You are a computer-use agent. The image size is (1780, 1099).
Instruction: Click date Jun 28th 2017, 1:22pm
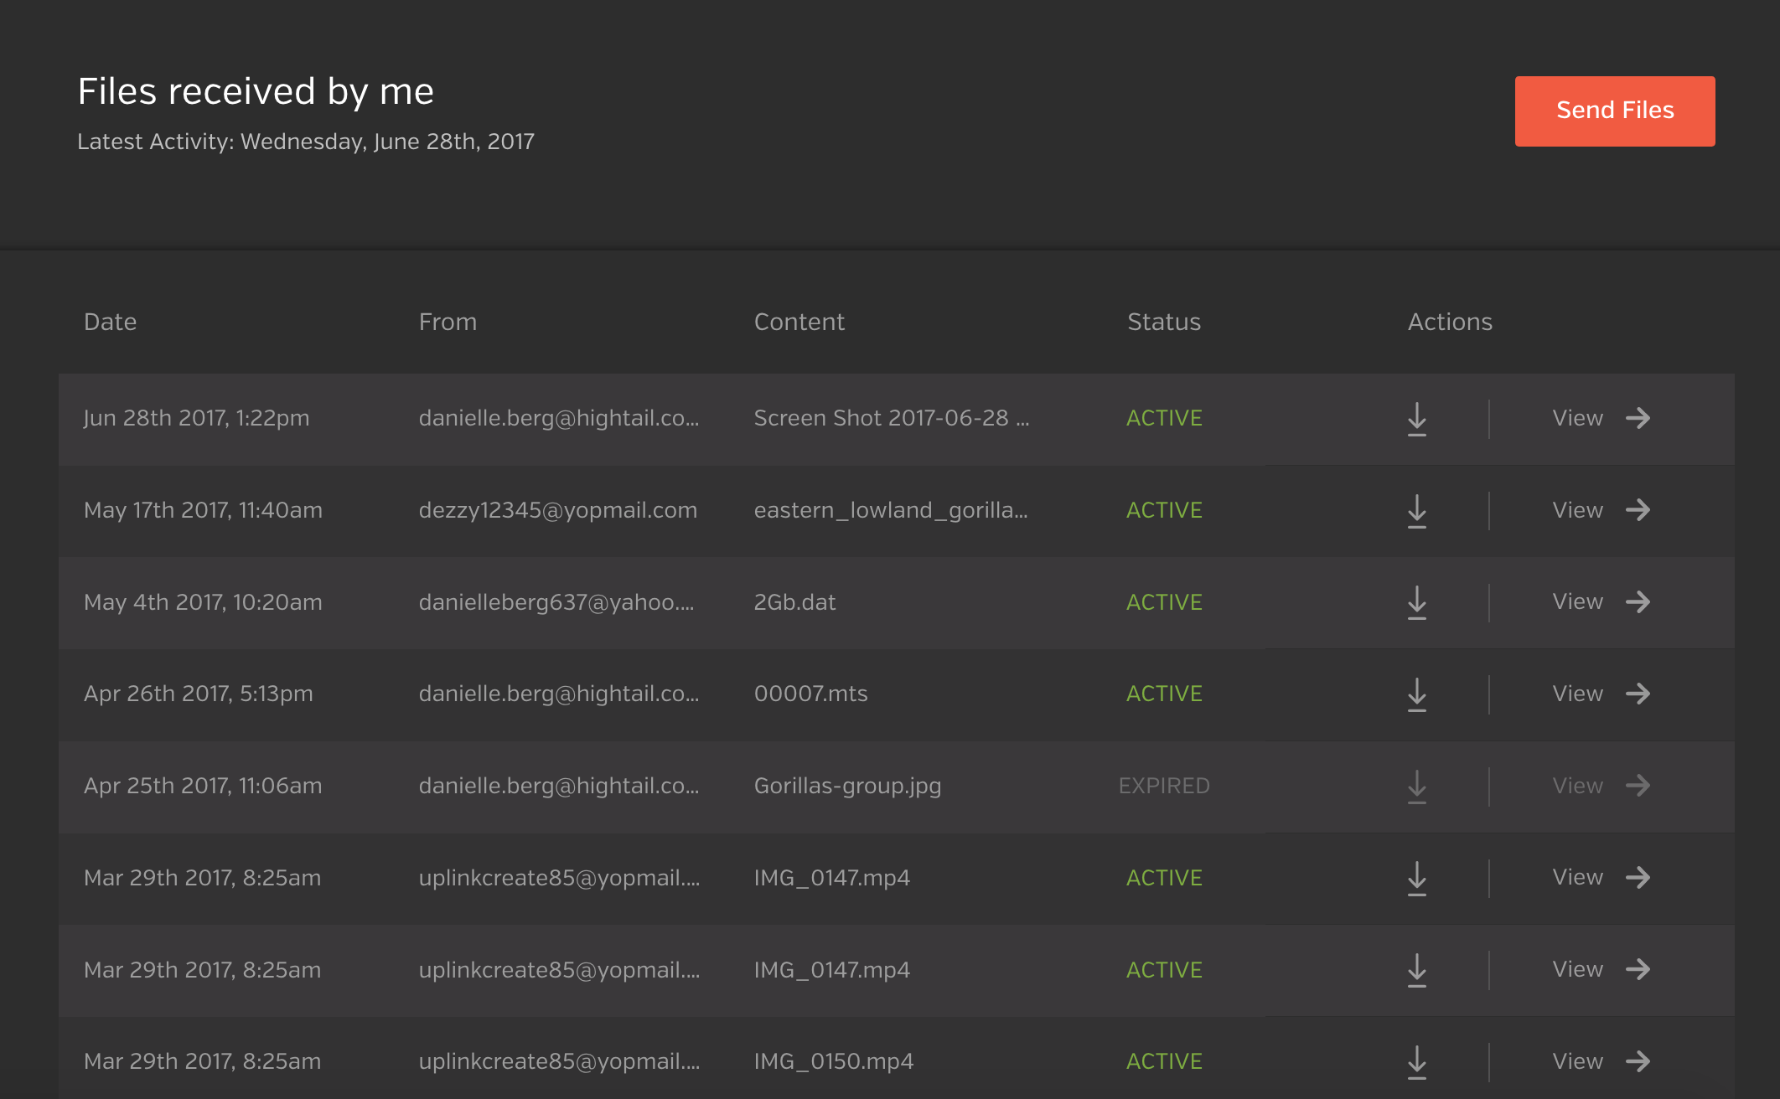click(x=196, y=418)
